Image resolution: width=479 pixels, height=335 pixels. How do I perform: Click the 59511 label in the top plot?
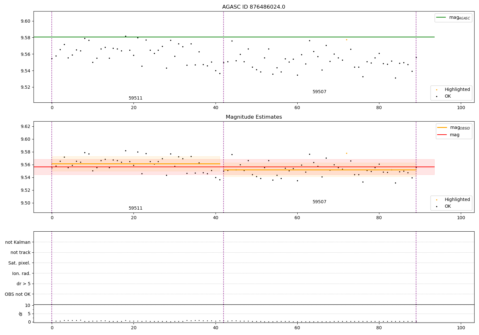tap(135, 98)
